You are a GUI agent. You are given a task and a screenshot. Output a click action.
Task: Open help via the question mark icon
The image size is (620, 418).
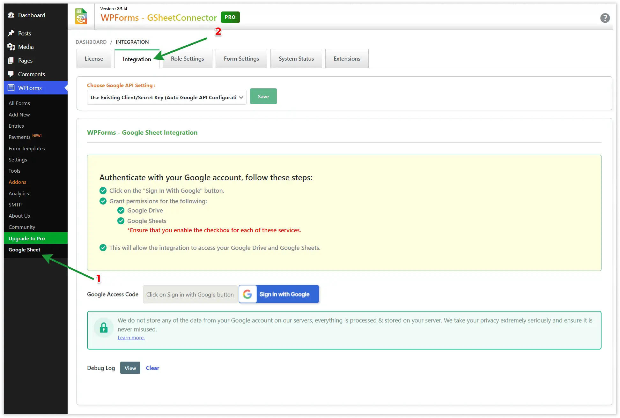coord(605,18)
